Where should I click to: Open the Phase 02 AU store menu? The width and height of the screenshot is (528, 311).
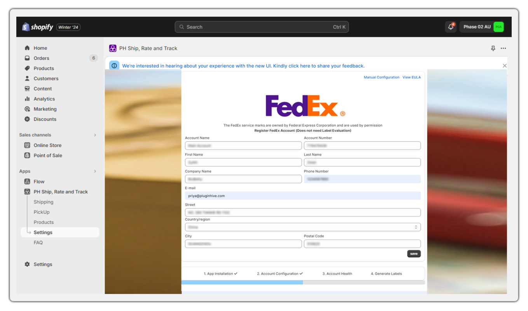pyautogui.click(x=482, y=27)
